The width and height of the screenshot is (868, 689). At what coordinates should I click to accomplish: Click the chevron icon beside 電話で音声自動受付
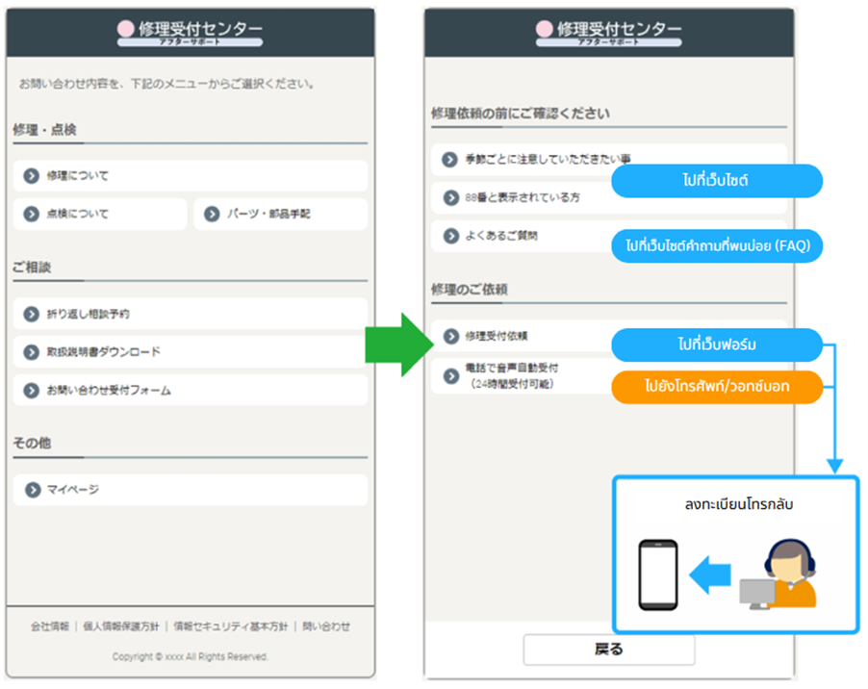point(450,375)
